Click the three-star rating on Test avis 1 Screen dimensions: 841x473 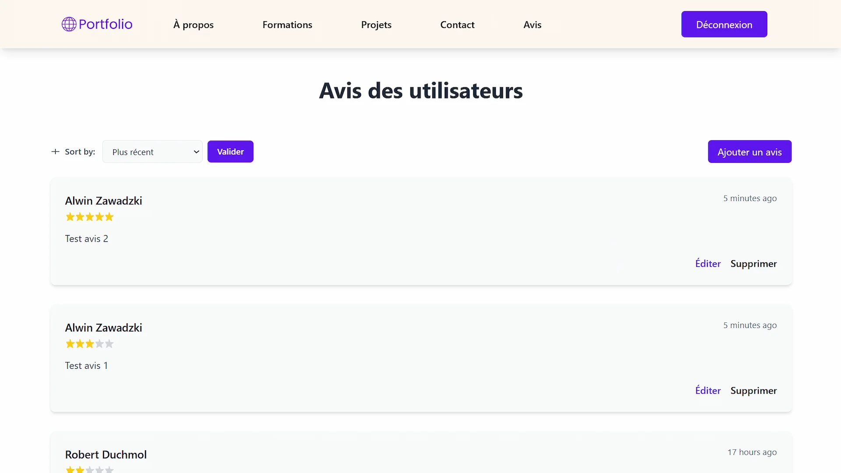coord(89,344)
